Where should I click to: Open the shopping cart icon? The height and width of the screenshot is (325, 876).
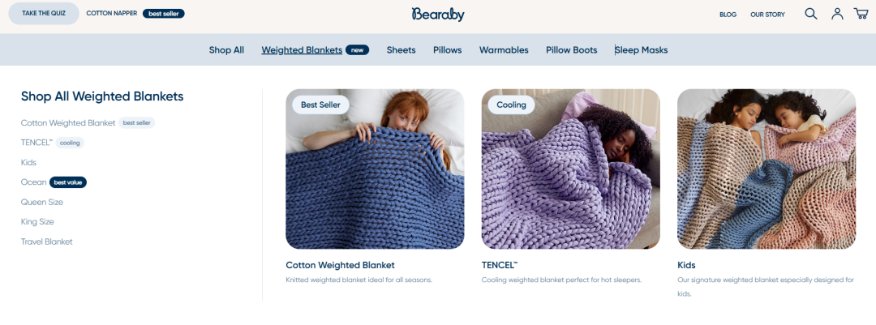[x=861, y=14]
